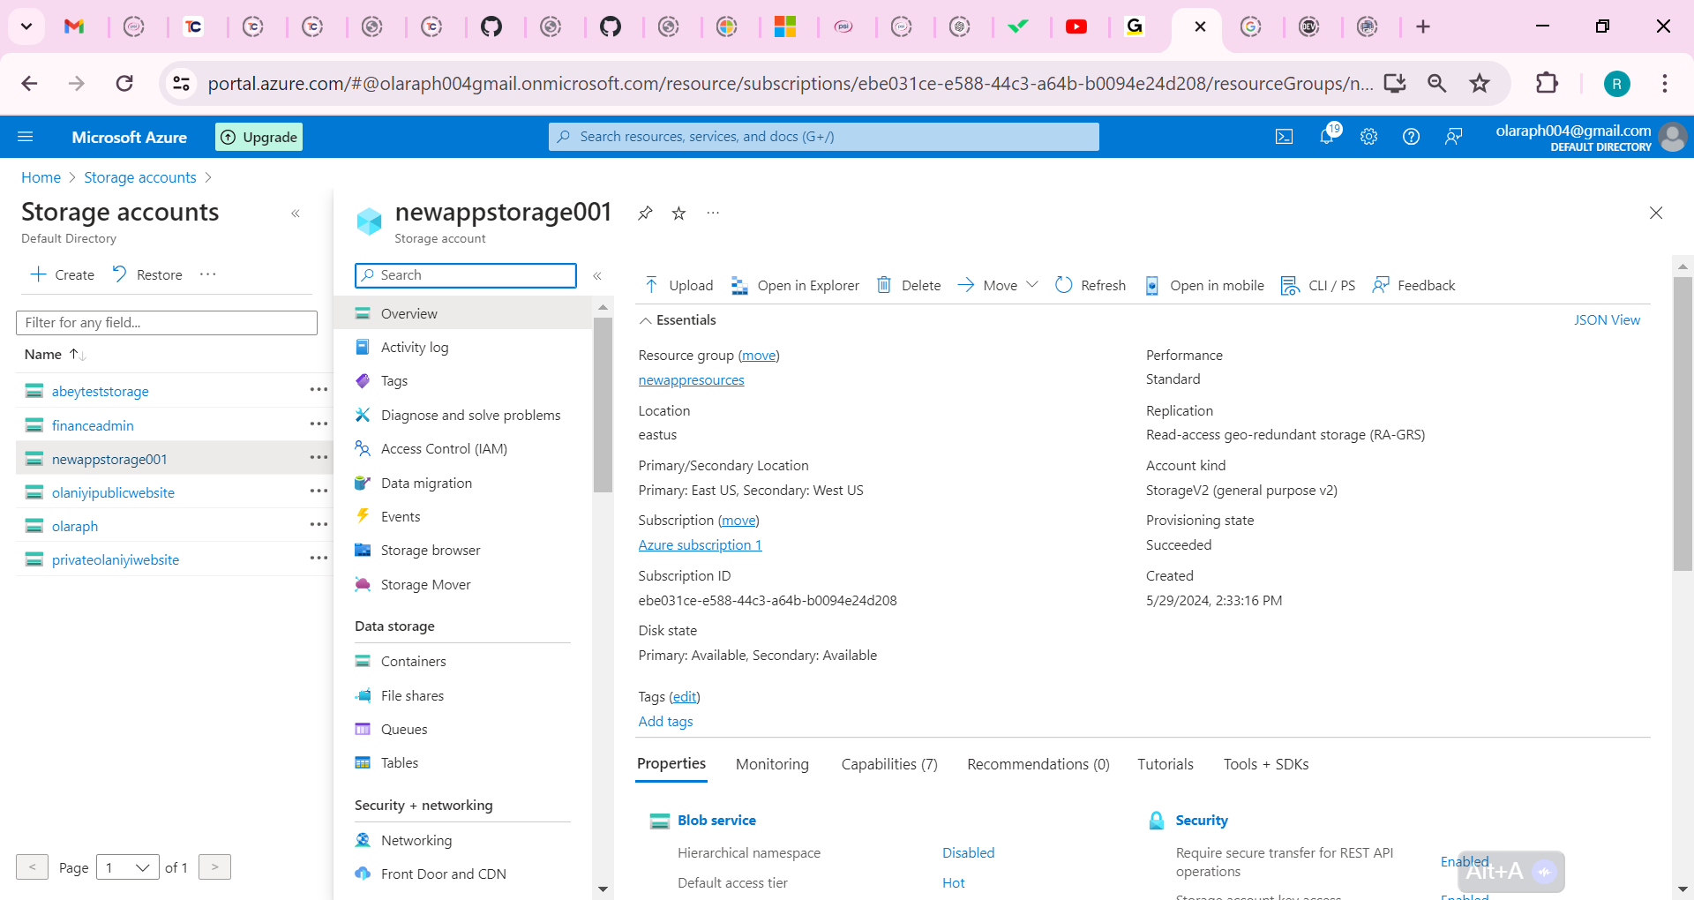The height and width of the screenshot is (900, 1694).
Task: Open context menu for olaniyipublicwebsite
Action: (319, 491)
